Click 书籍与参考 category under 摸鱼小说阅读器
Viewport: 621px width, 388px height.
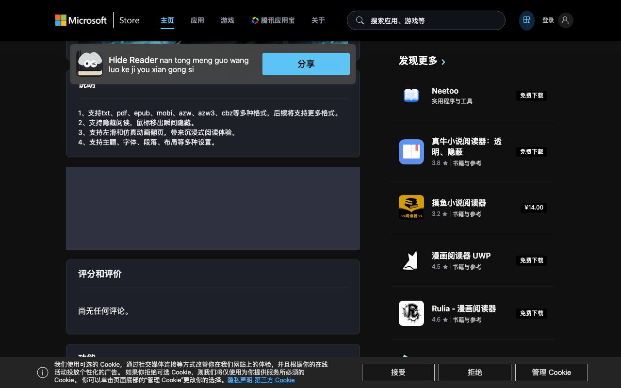(x=467, y=214)
